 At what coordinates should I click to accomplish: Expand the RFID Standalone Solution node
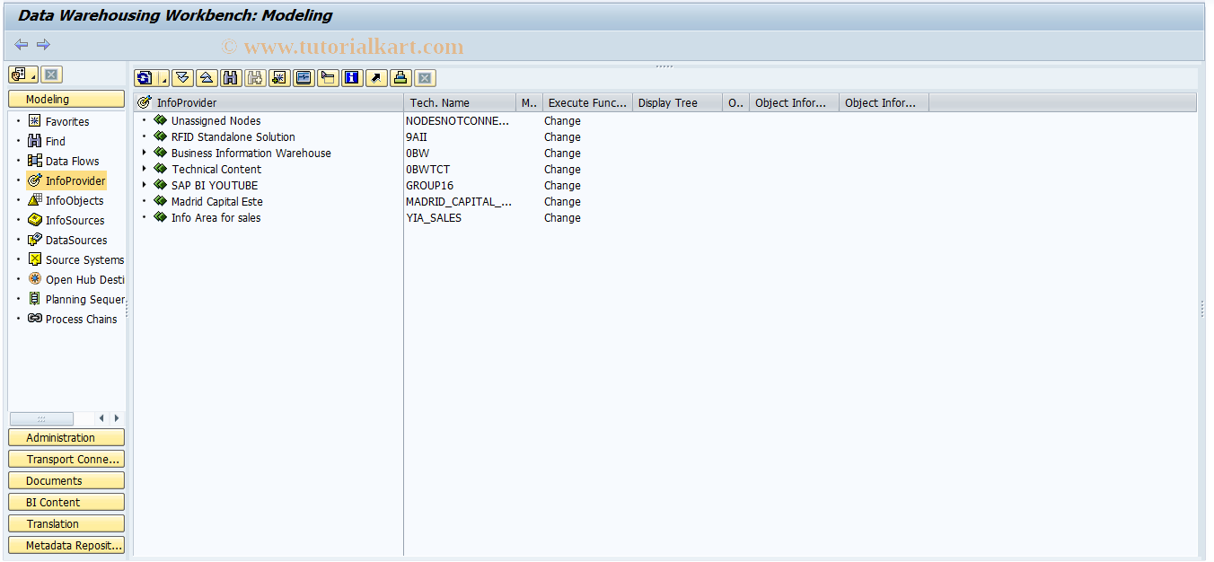tap(144, 136)
